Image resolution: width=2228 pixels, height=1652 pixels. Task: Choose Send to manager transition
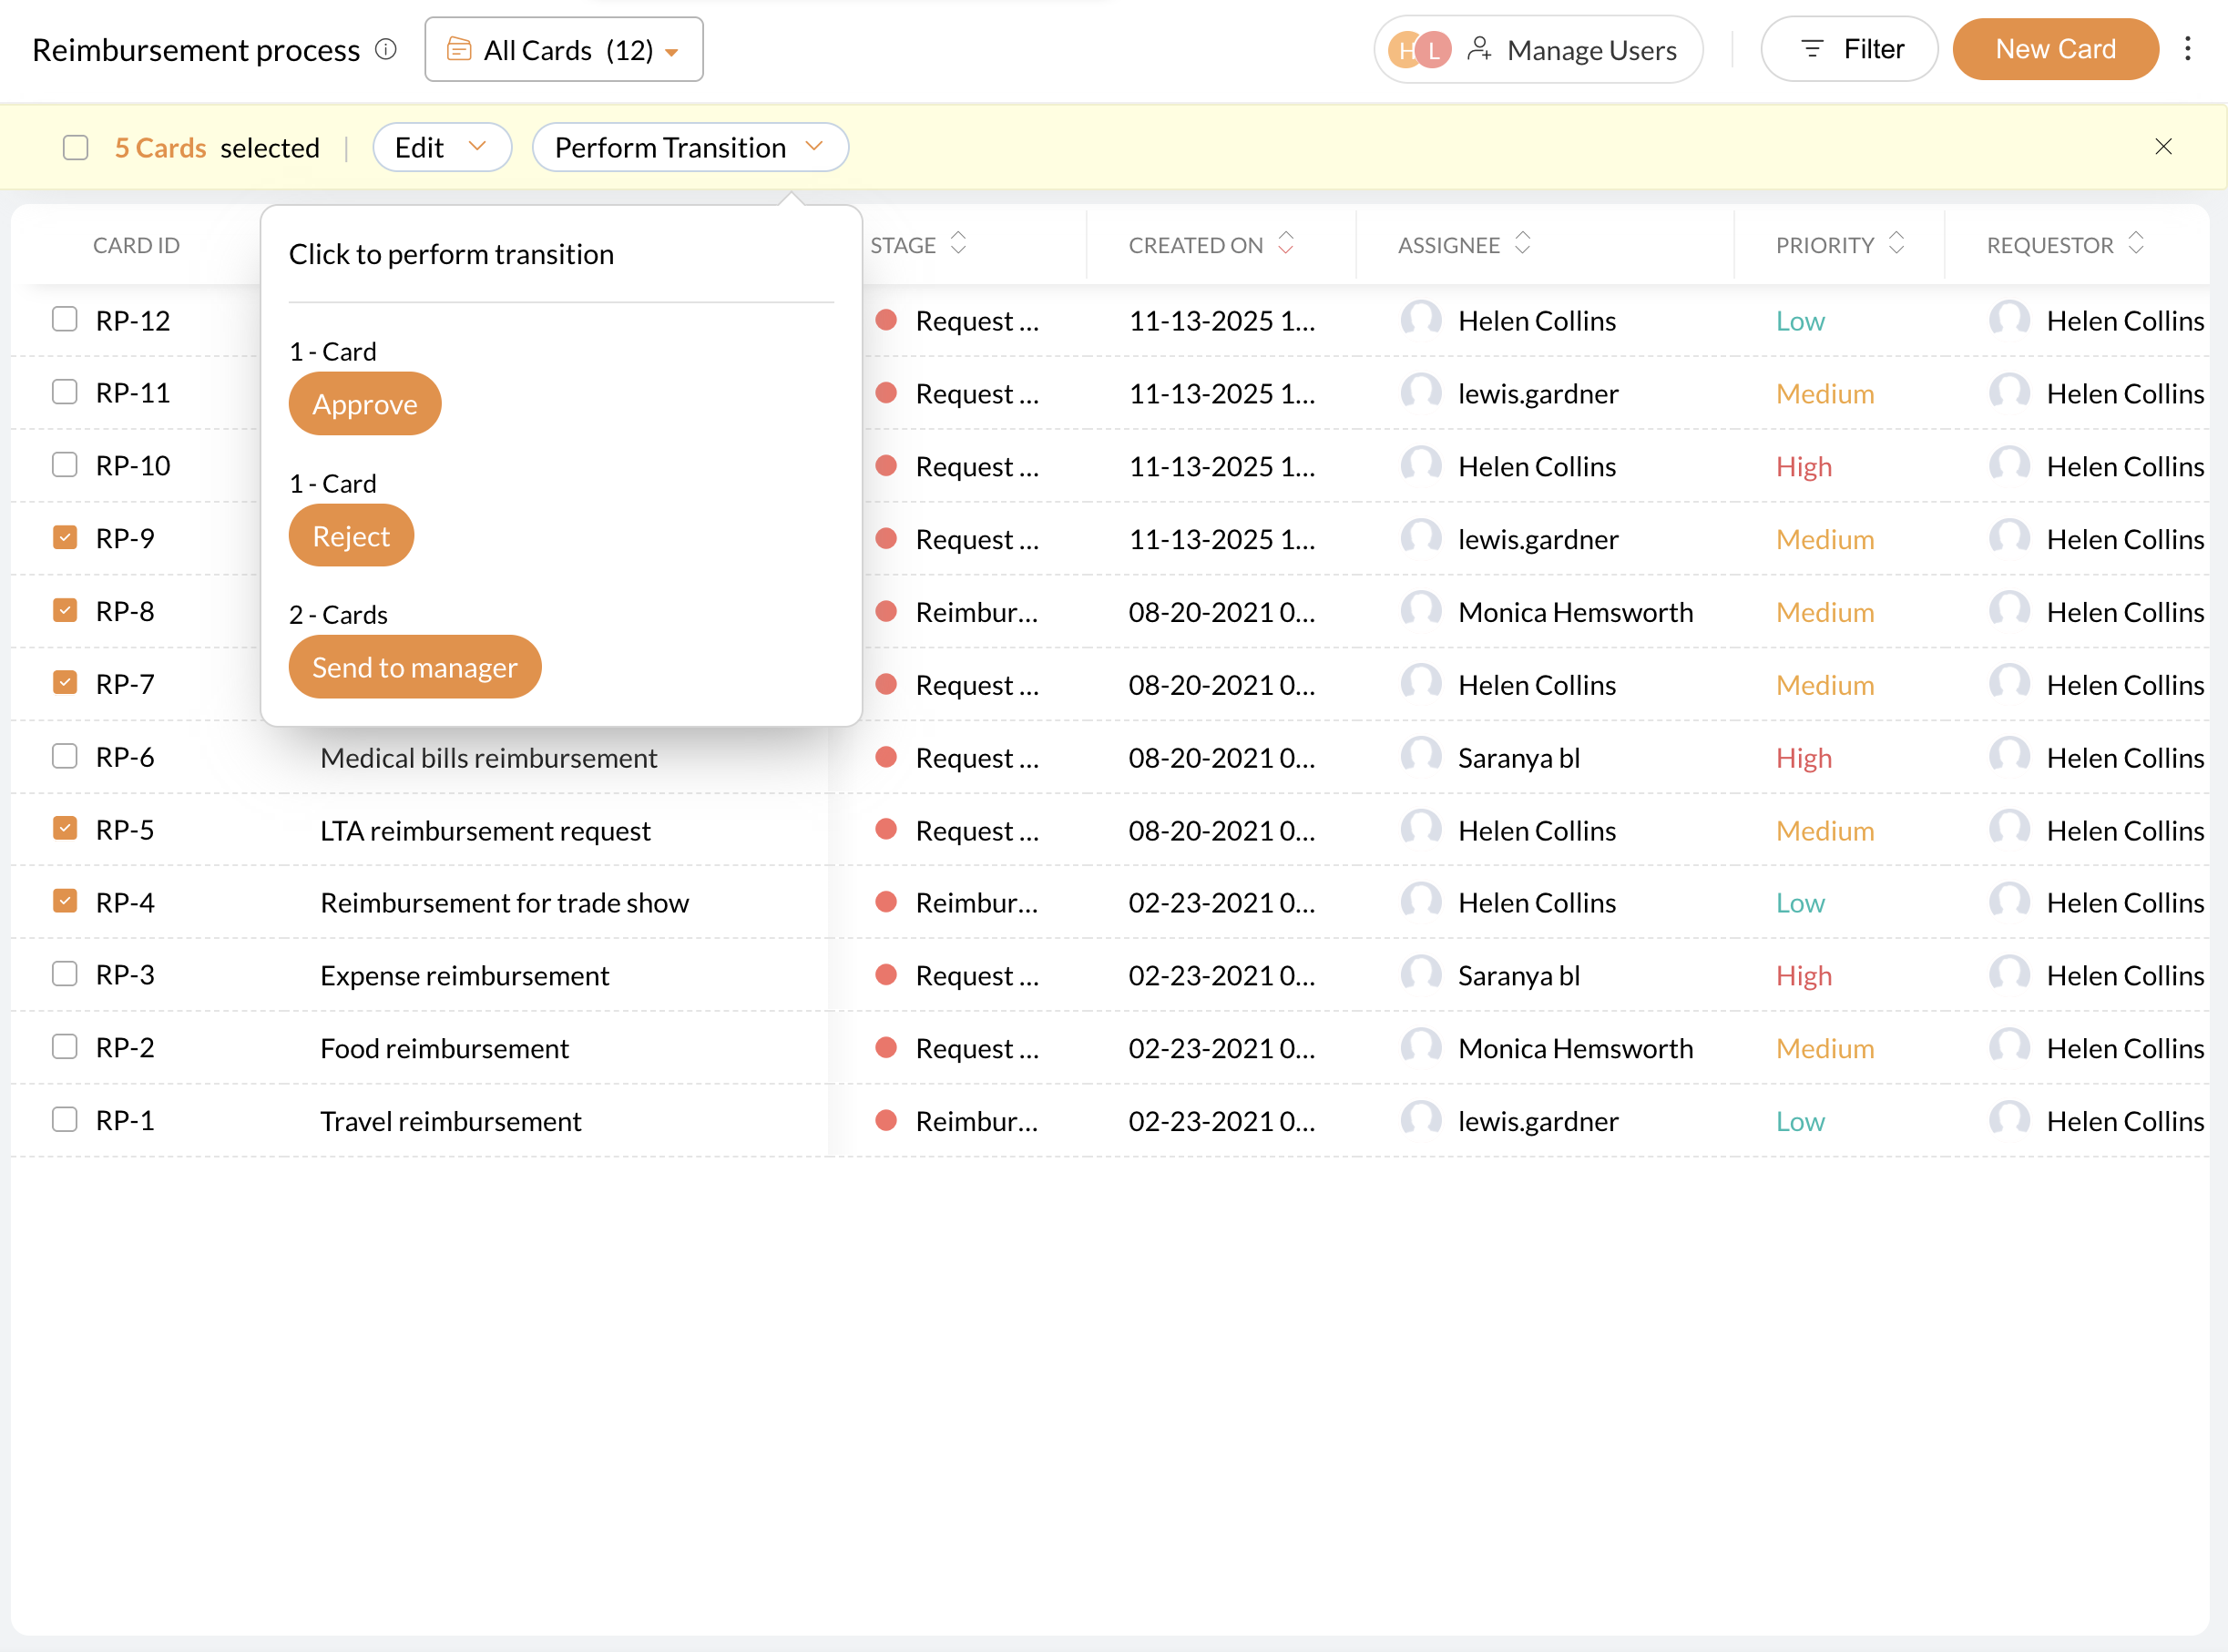[x=414, y=667]
